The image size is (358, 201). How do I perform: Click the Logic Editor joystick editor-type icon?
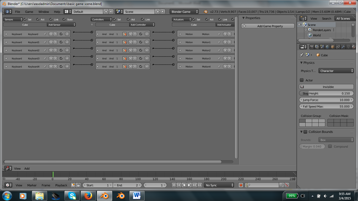coord(8,168)
